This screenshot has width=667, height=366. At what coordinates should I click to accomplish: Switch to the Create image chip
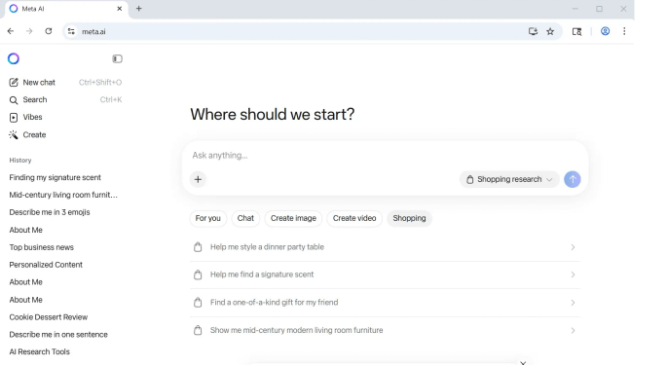click(x=293, y=218)
